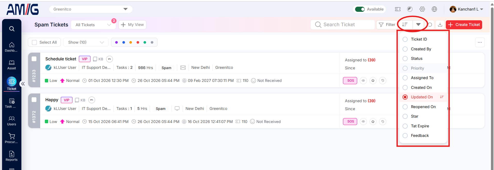
Task: Collapse sidebar with double-chevron icon
Action: point(23,84)
